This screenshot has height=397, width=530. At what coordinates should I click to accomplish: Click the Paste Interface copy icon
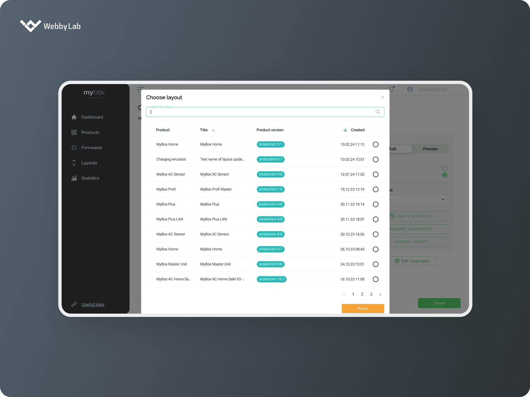click(392, 216)
